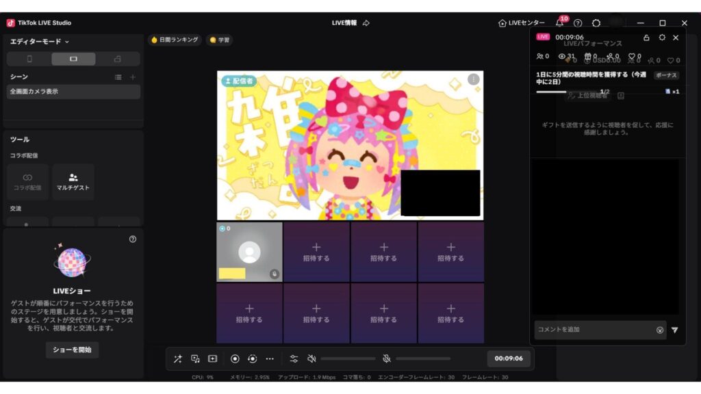Toggle the muted speaker icon
Screen dimensions: 701x394
coord(311,358)
